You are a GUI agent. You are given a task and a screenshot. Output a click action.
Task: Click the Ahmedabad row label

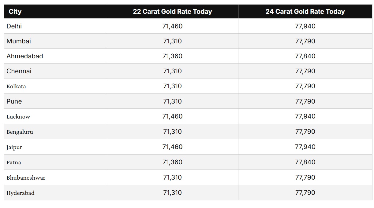pos(25,56)
